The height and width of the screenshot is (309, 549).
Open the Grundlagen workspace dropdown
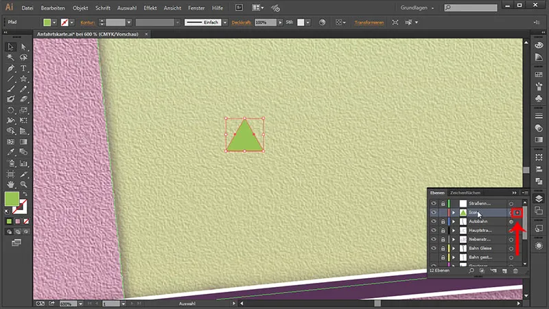click(x=417, y=8)
